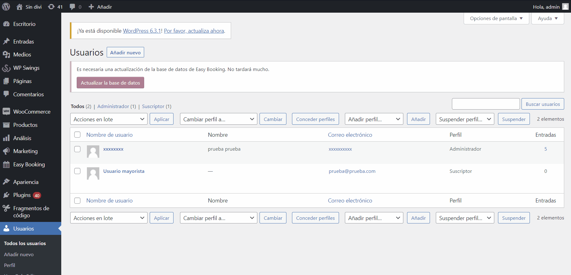Click the admin avatar in top bar

[565, 7]
